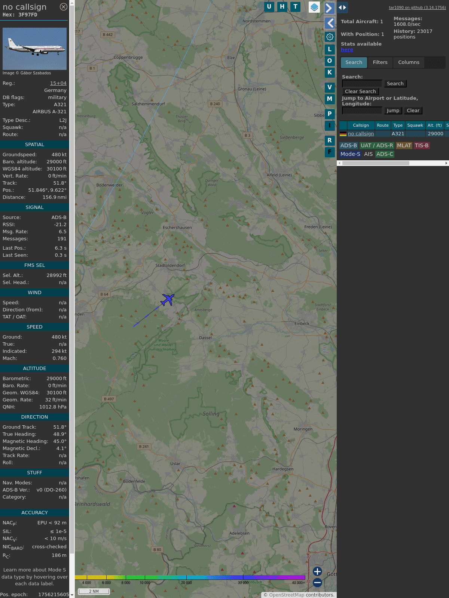Toggle the L labels button

click(x=330, y=49)
